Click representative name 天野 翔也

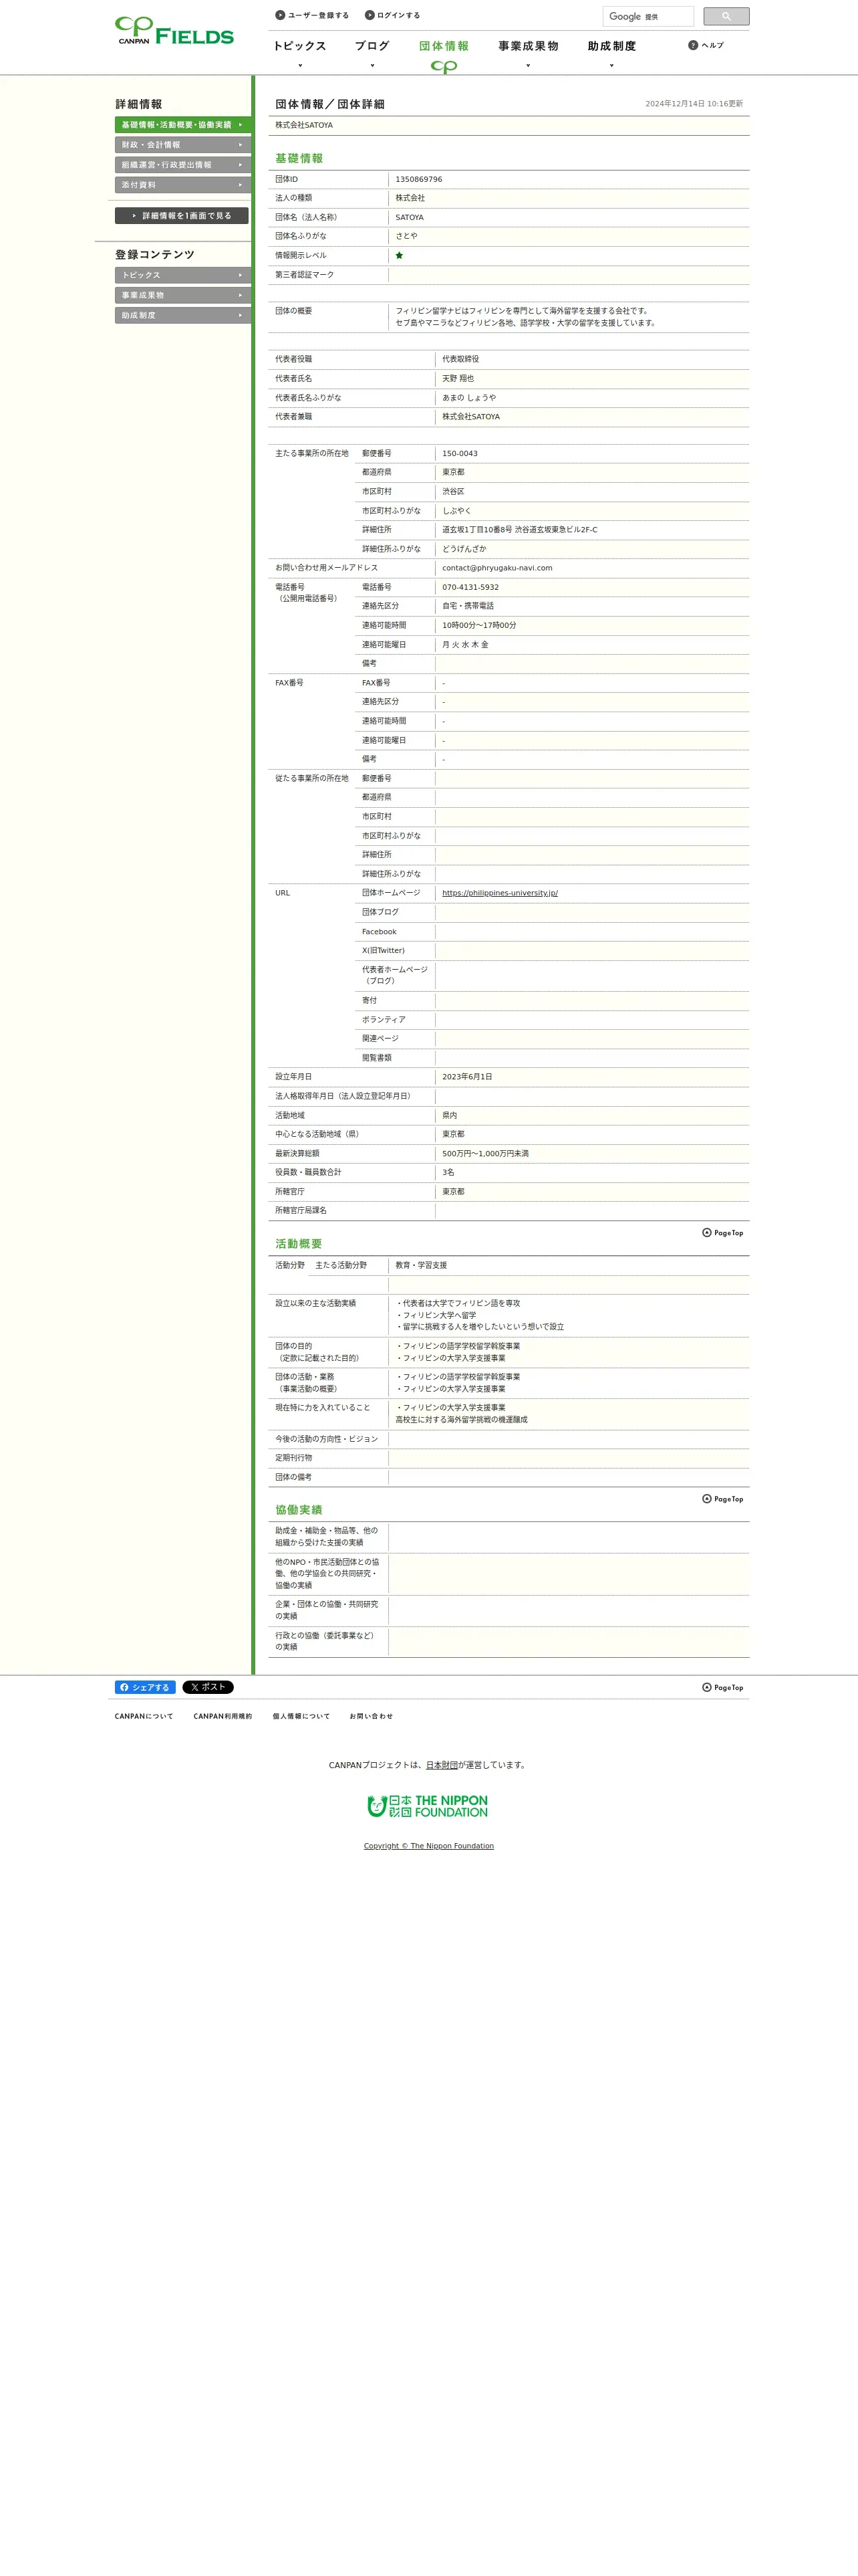coord(458,379)
